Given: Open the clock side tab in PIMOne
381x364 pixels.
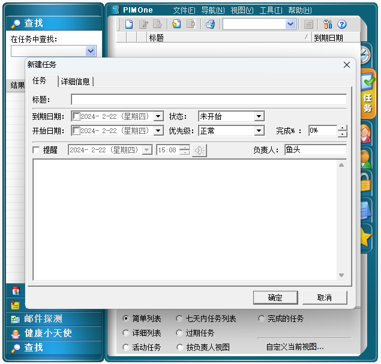Looking at the screenshot, I should point(365,55).
